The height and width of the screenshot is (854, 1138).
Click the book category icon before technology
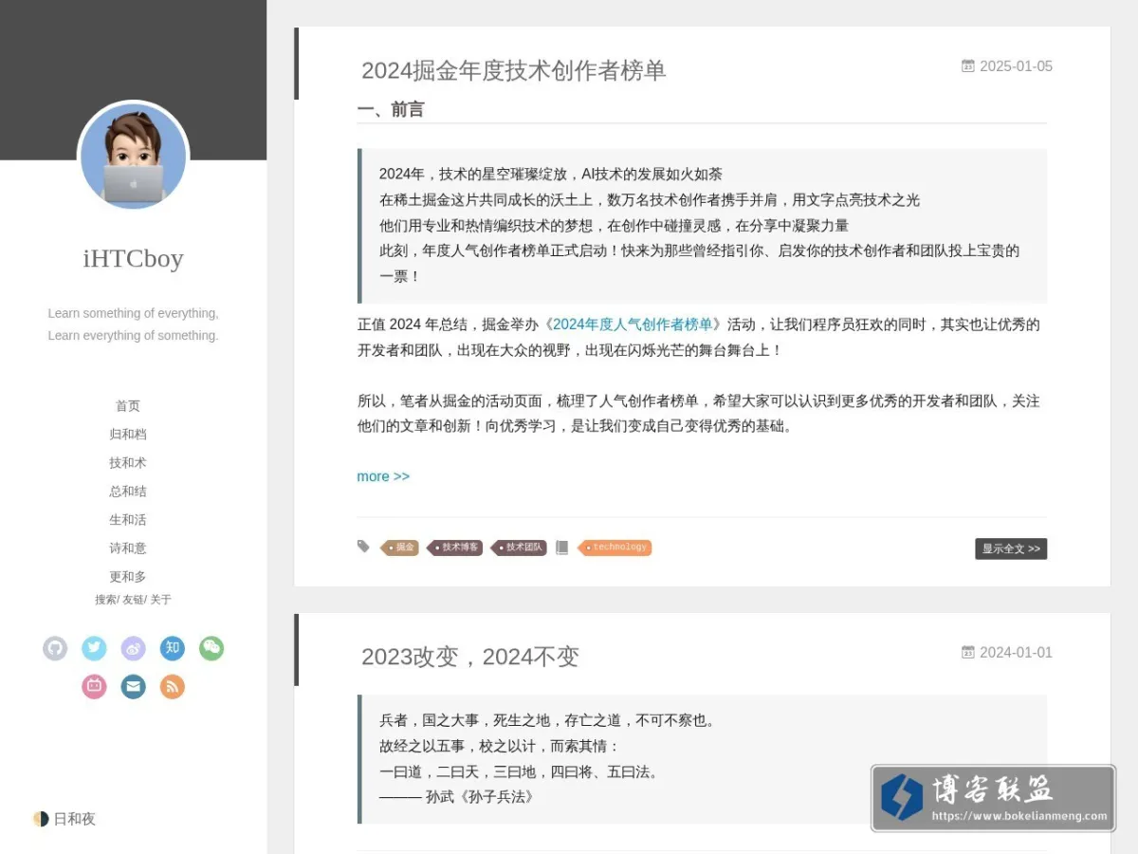pos(561,548)
